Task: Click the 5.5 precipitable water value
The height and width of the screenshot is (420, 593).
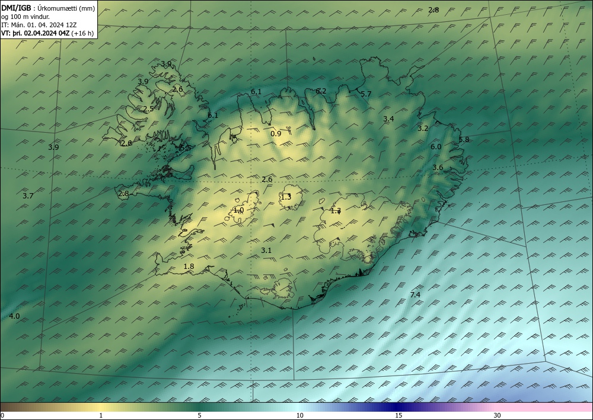Action: point(185,148)
